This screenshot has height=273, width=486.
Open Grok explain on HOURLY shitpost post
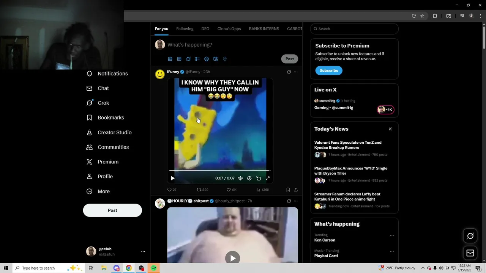(289, 201)
